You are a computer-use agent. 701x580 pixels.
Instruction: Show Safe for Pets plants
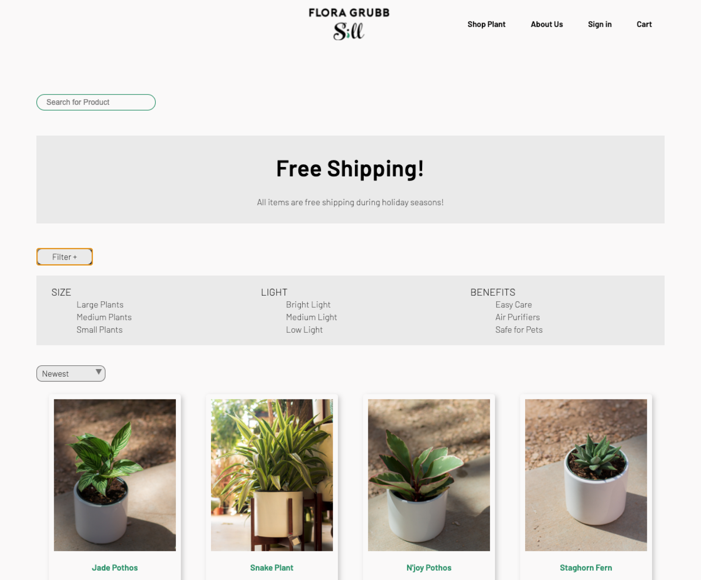519,329
